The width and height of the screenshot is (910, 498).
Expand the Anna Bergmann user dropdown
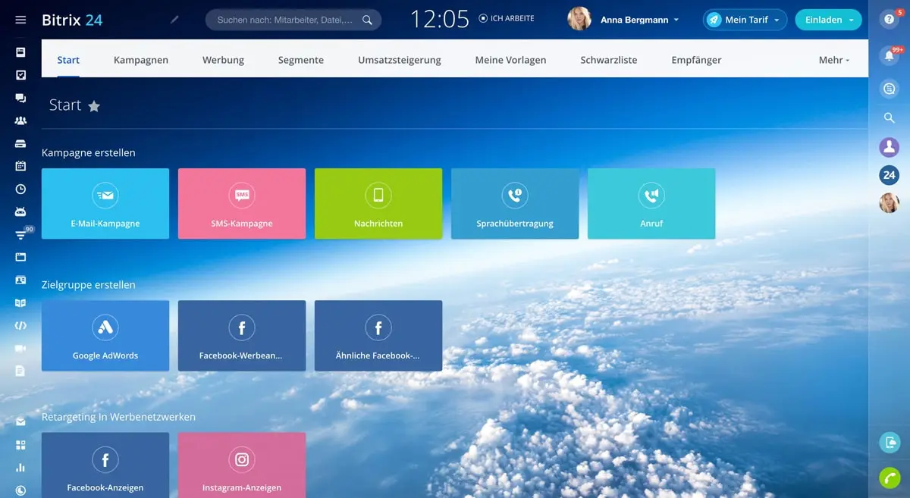[676, 20]
